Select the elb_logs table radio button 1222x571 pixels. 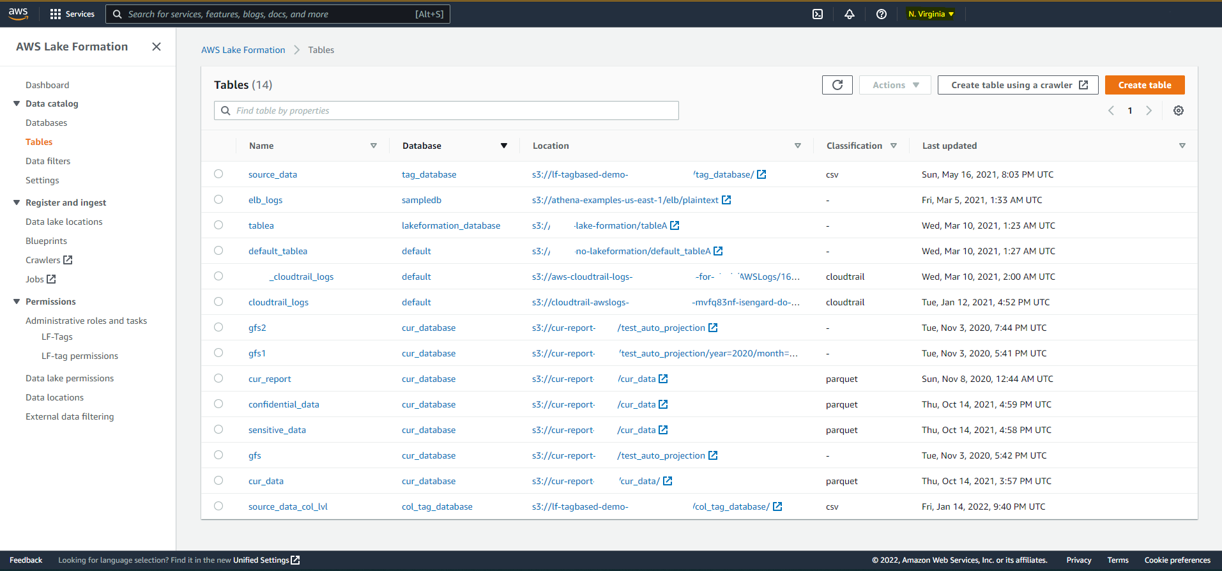click(218, 199)
